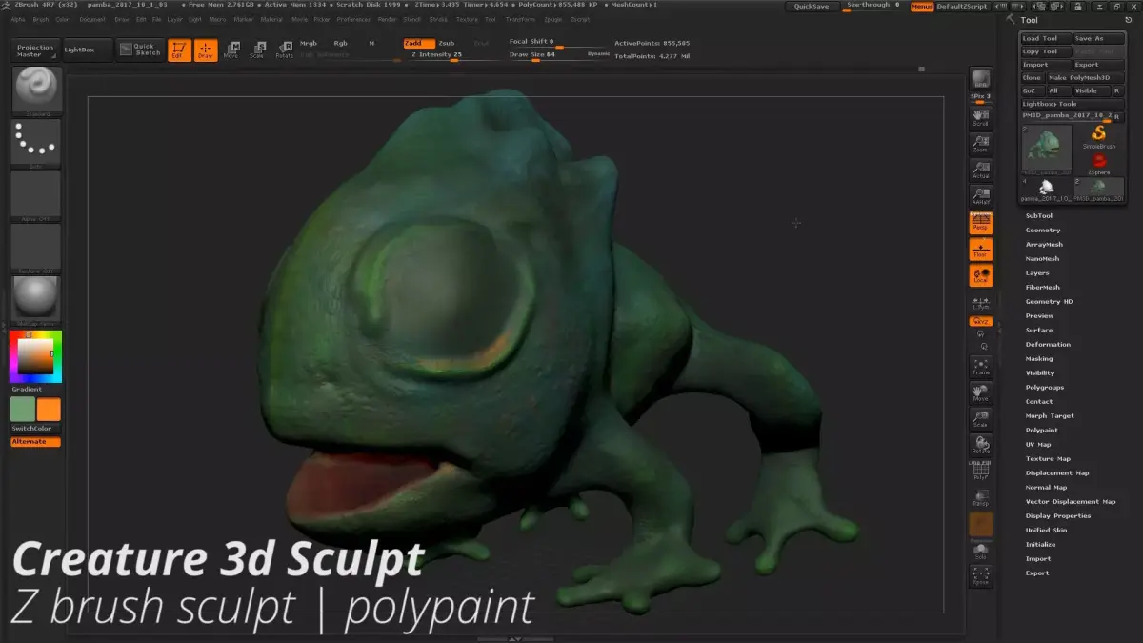Click the L.Sym local symmetry icon

click(980, 302)
